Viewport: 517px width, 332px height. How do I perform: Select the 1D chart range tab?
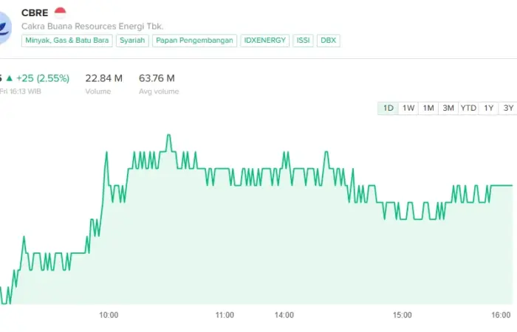(388, 108)
